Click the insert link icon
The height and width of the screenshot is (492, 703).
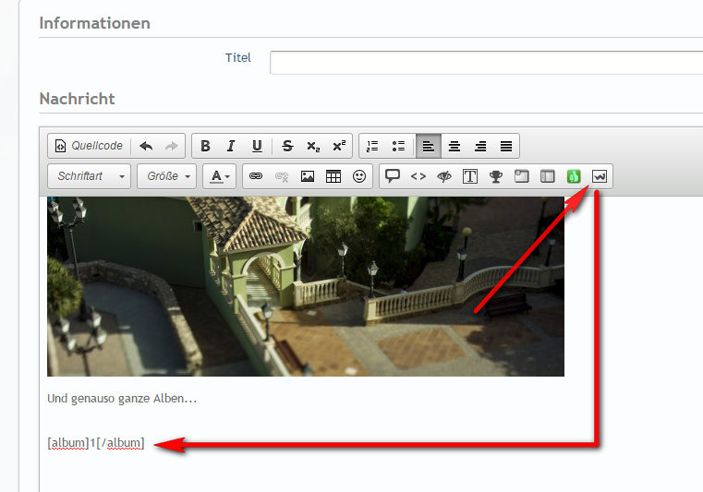pos(256,176)
